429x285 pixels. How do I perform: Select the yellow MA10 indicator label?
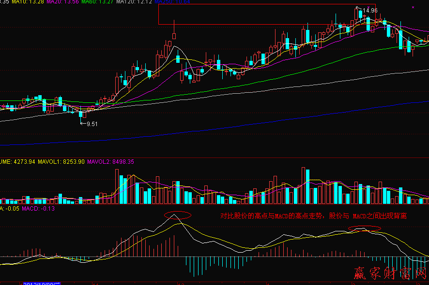(29, 2)
